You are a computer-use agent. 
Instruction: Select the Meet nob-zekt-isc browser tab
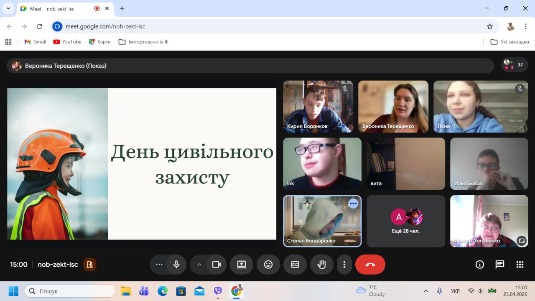pos(59,8)
